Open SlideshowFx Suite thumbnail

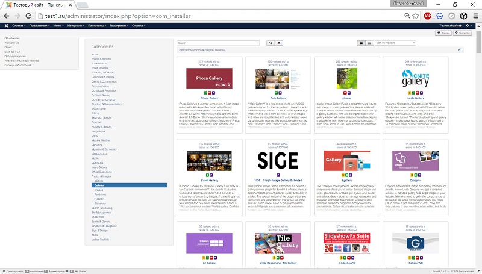click(x=347, y=243)
